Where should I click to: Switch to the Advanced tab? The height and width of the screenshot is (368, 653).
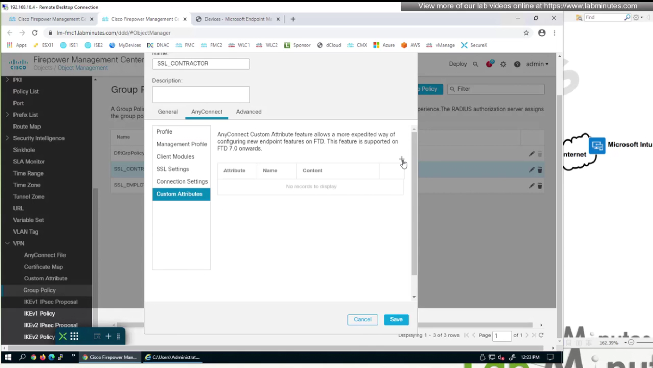pos(249,112)
